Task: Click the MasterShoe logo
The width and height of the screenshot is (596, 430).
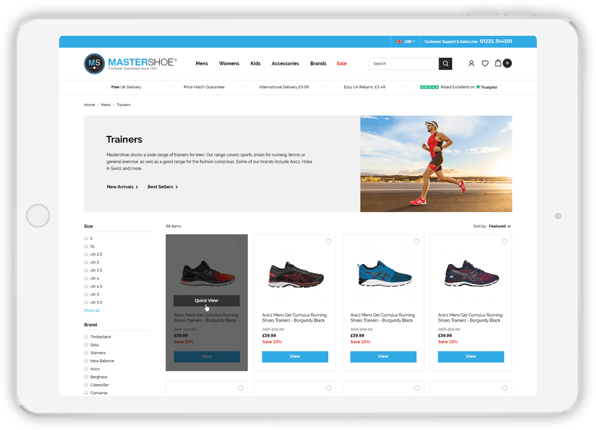Action: click(130, 64)
